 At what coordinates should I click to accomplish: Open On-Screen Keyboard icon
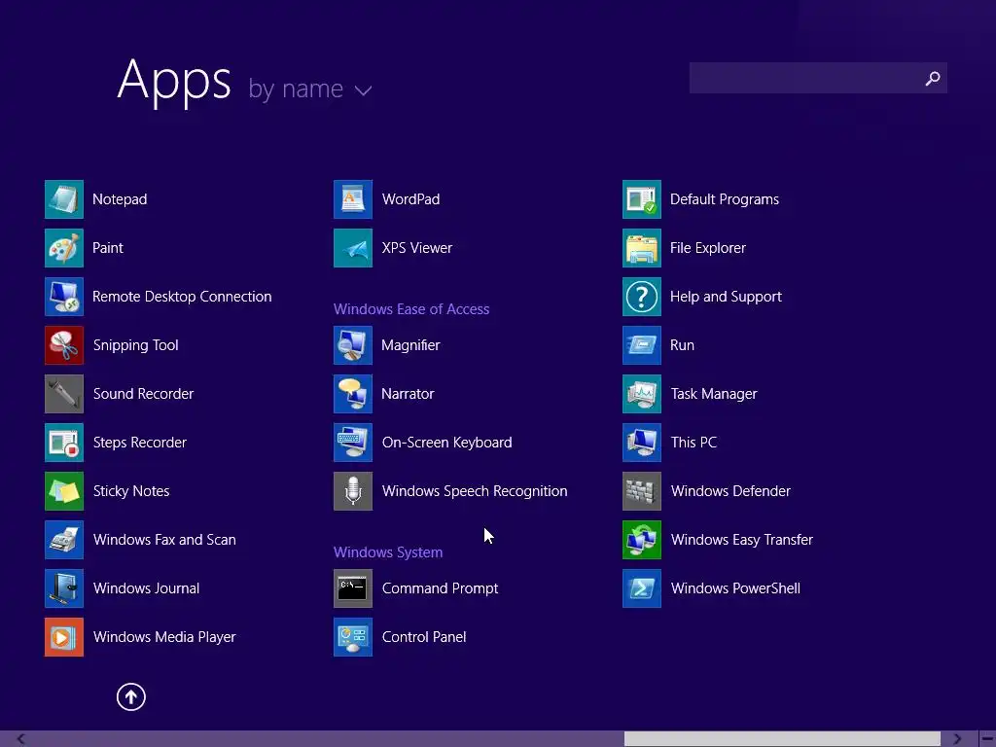coord(353,443)
